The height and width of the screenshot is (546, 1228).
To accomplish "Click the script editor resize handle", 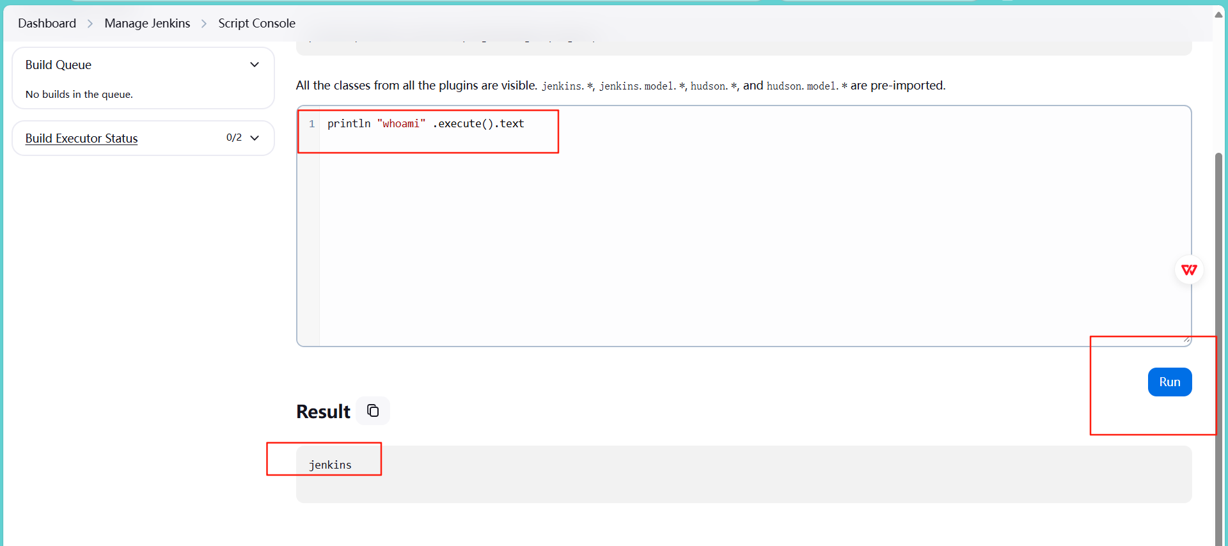I will tap(1186, 340).
